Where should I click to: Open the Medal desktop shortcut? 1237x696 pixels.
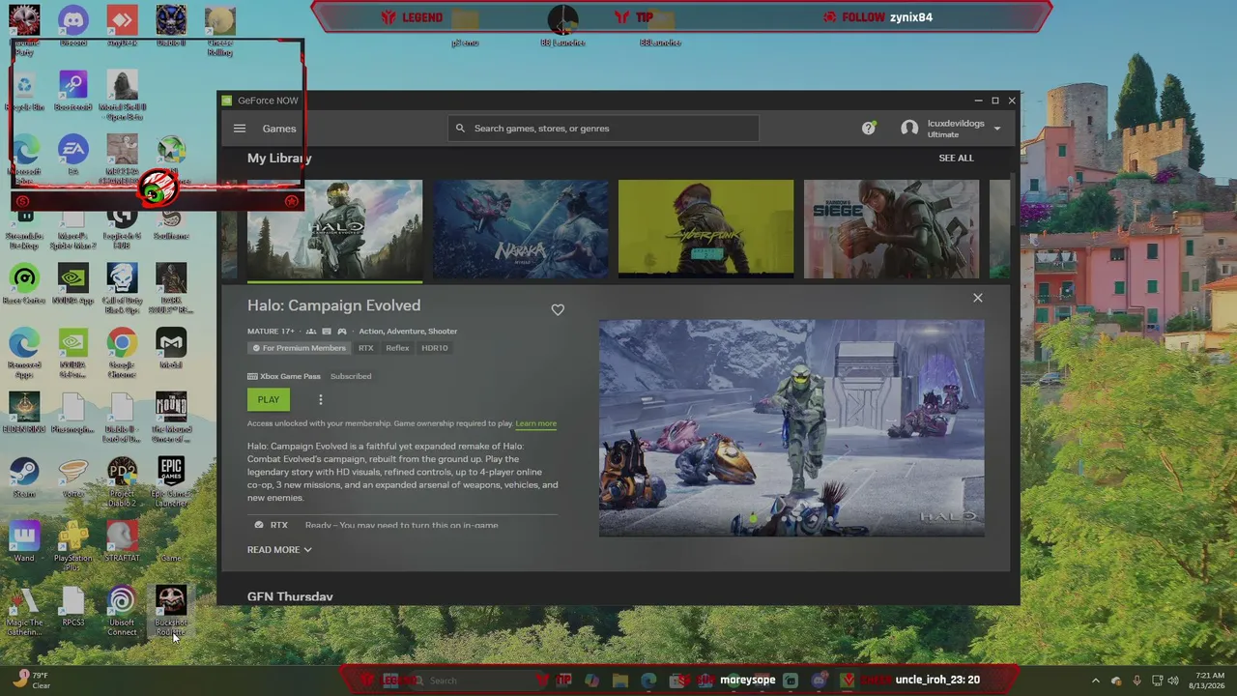pyautogui.click(x=171, y=349)
